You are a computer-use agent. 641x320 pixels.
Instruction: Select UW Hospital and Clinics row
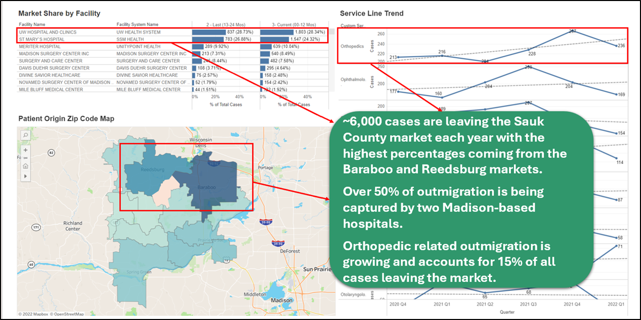[x=48, y=32]
